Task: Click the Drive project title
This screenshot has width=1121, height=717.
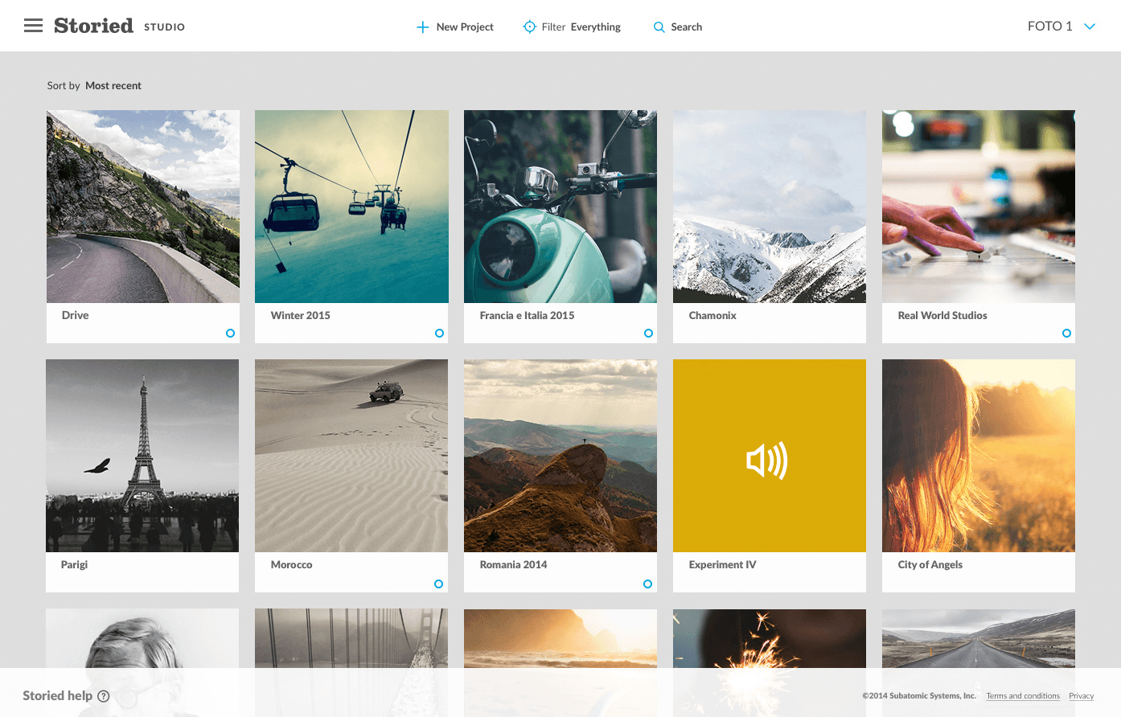Action: 75,315
